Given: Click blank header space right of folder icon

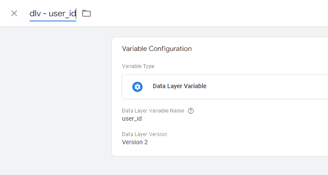Looking at the screenshot, I should [x=209, y=13].
